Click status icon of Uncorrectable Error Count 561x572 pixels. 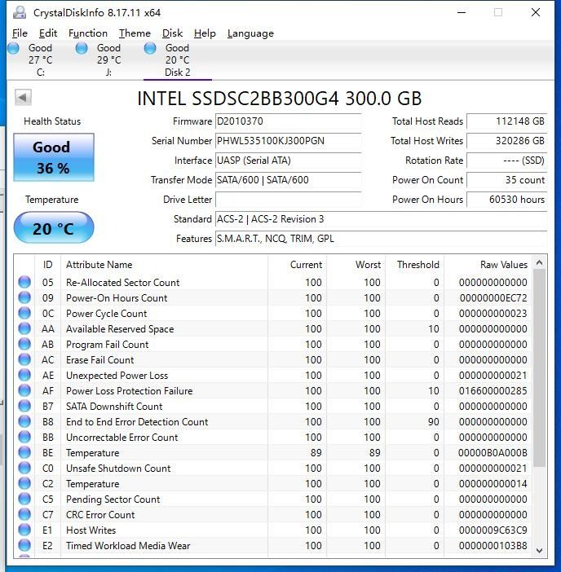coord(24,437)
